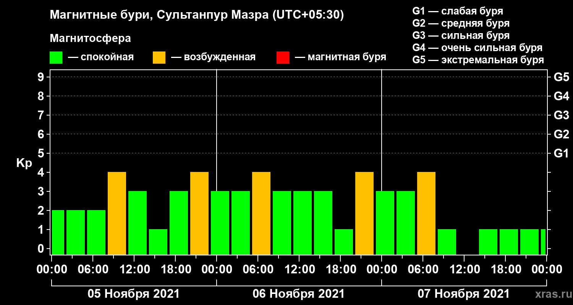Click the G4 label on right axis
The image size is (573, 305).
[x=562, y=96]
